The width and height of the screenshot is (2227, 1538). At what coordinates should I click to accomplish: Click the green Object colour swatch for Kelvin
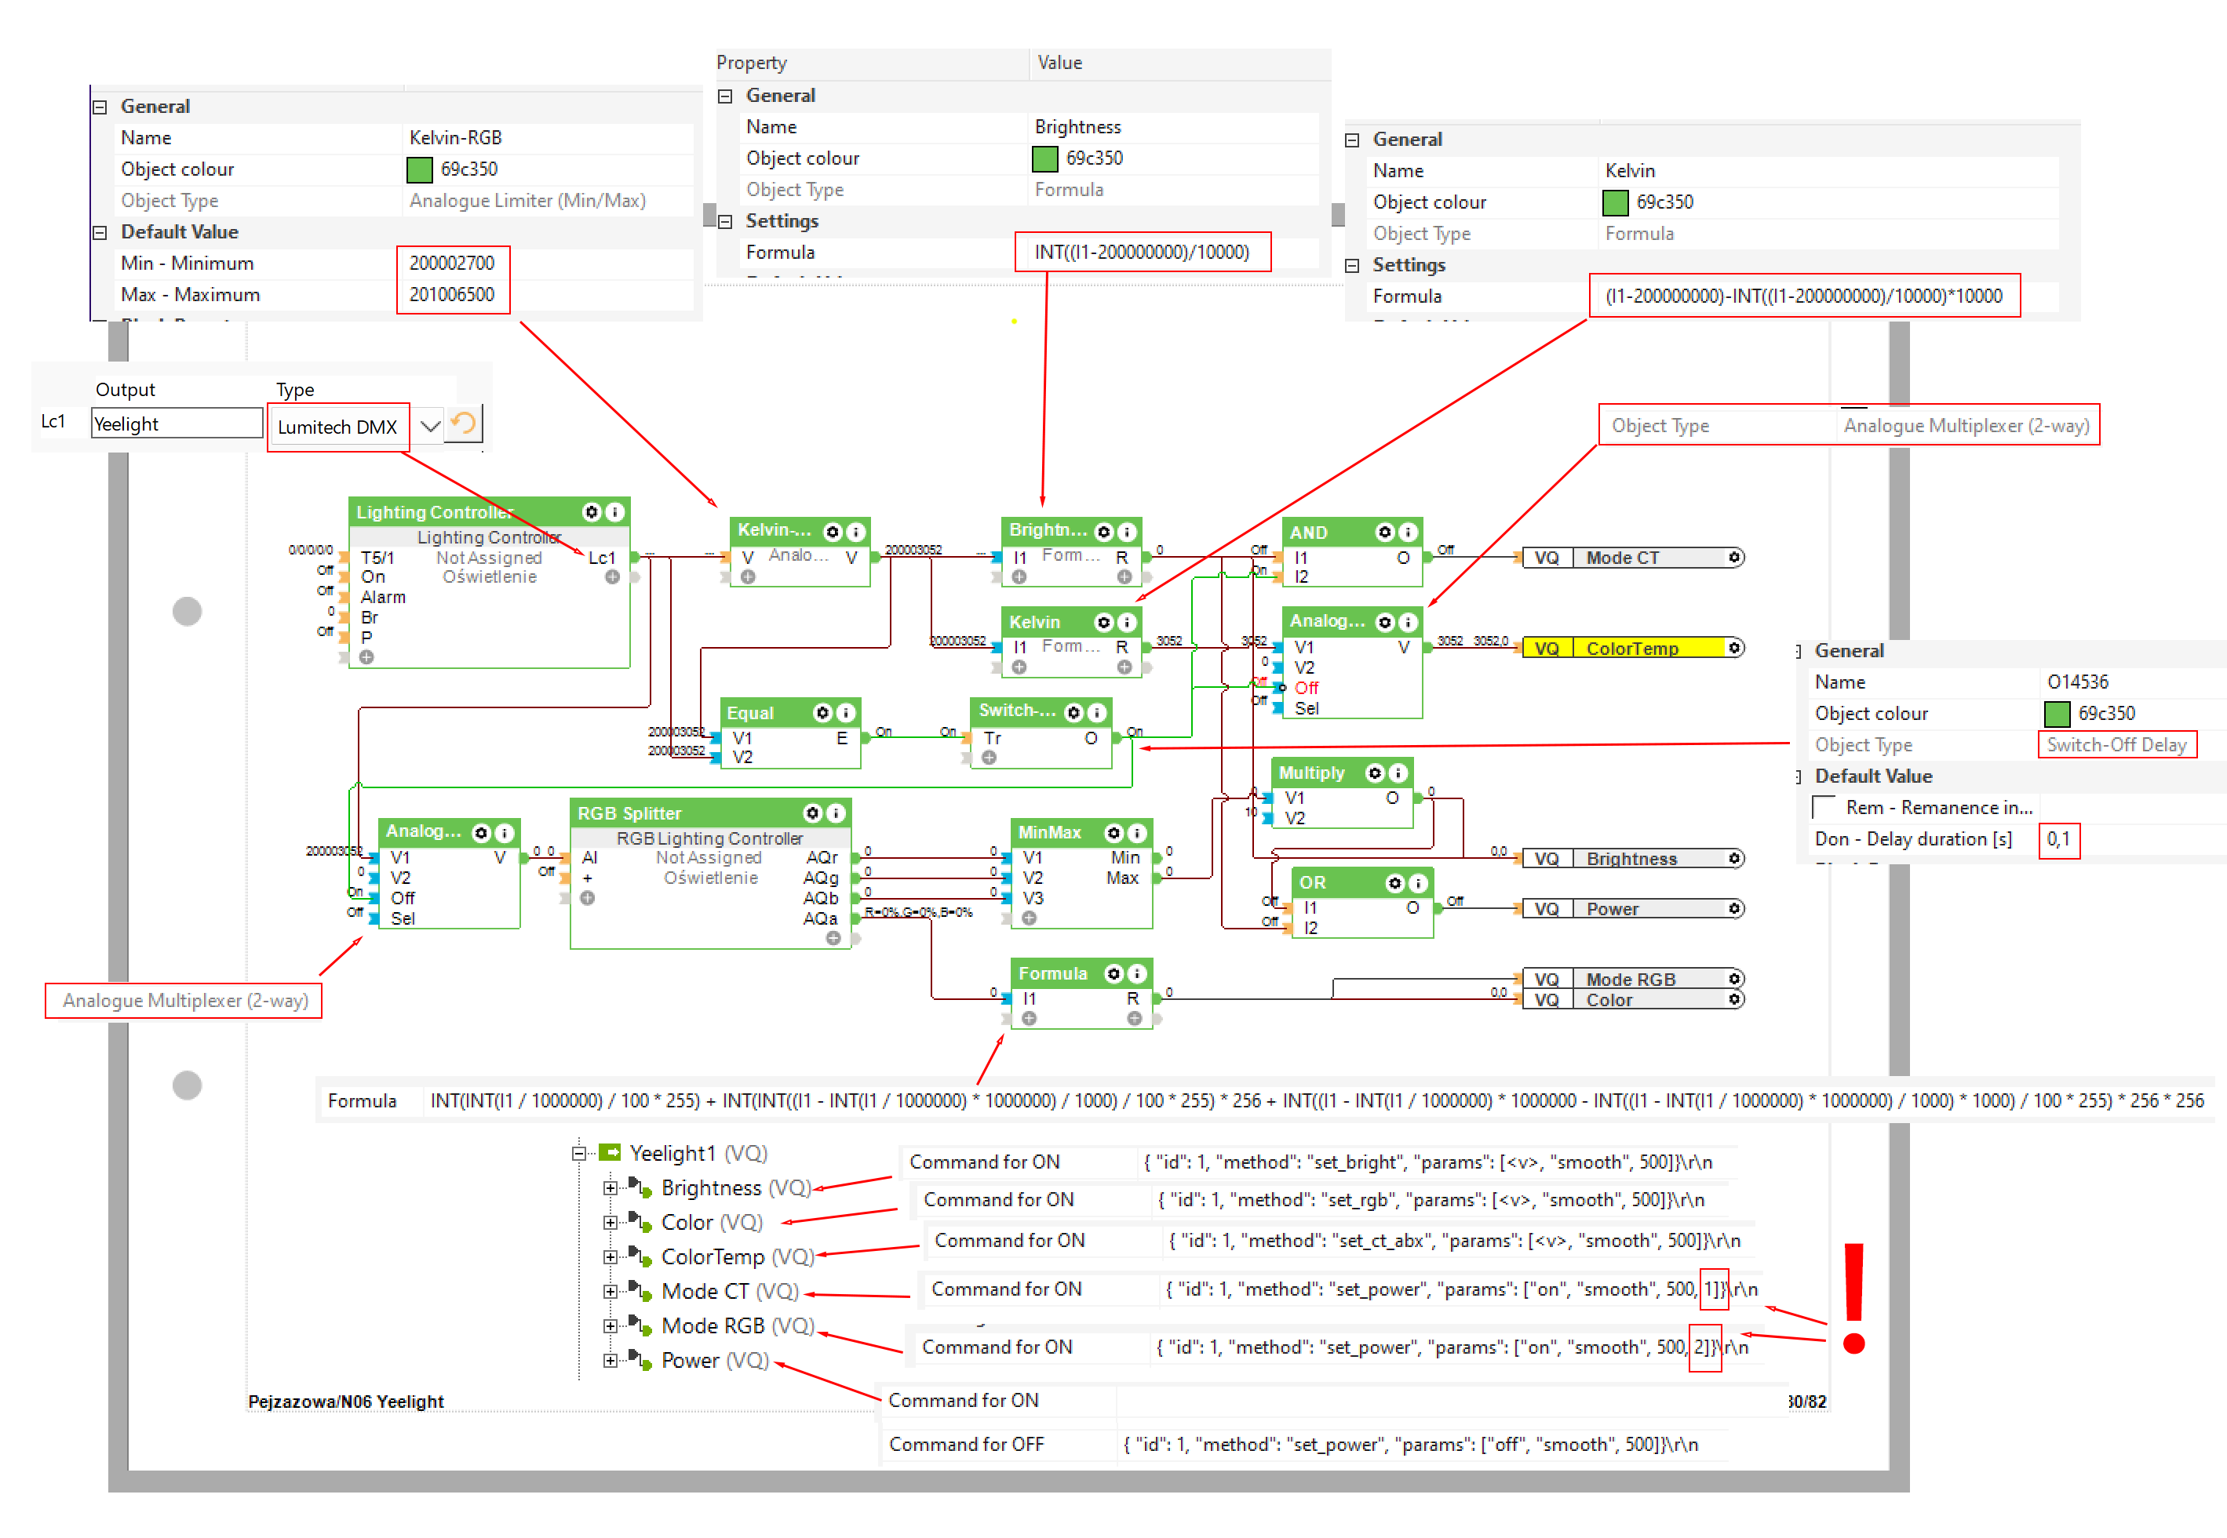(1615, 202)
